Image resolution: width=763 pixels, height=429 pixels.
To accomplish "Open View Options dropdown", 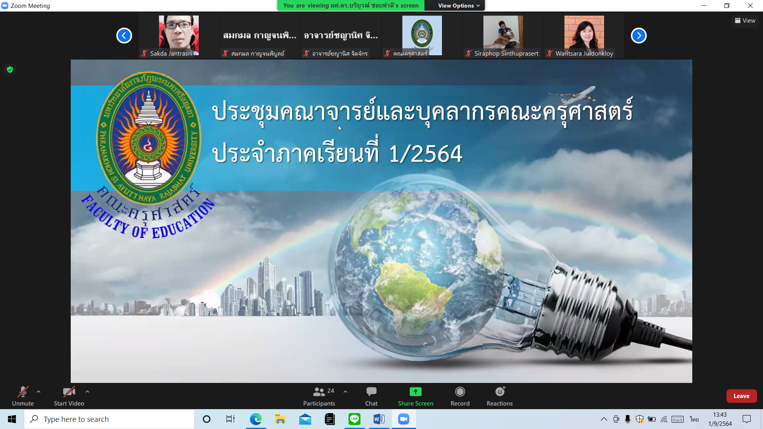I will [459, 6].
